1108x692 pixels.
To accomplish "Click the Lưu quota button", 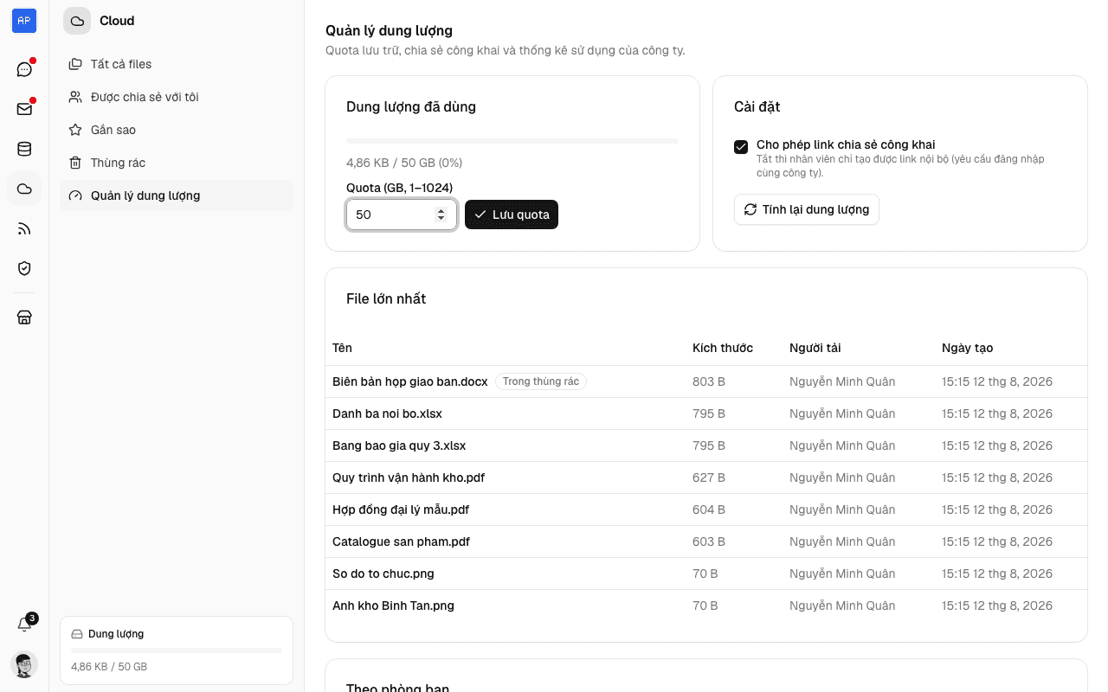I will (512, 215).
